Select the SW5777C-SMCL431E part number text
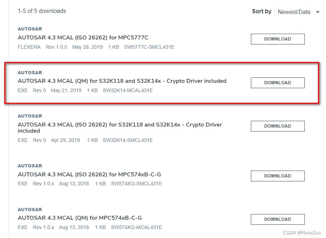This screenshot has height=238, width=326. pos(149,47)
